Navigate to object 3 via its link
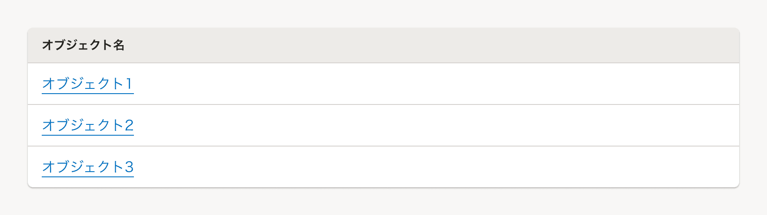This screenshot has width=767, height=215. [x=87, y=167]
